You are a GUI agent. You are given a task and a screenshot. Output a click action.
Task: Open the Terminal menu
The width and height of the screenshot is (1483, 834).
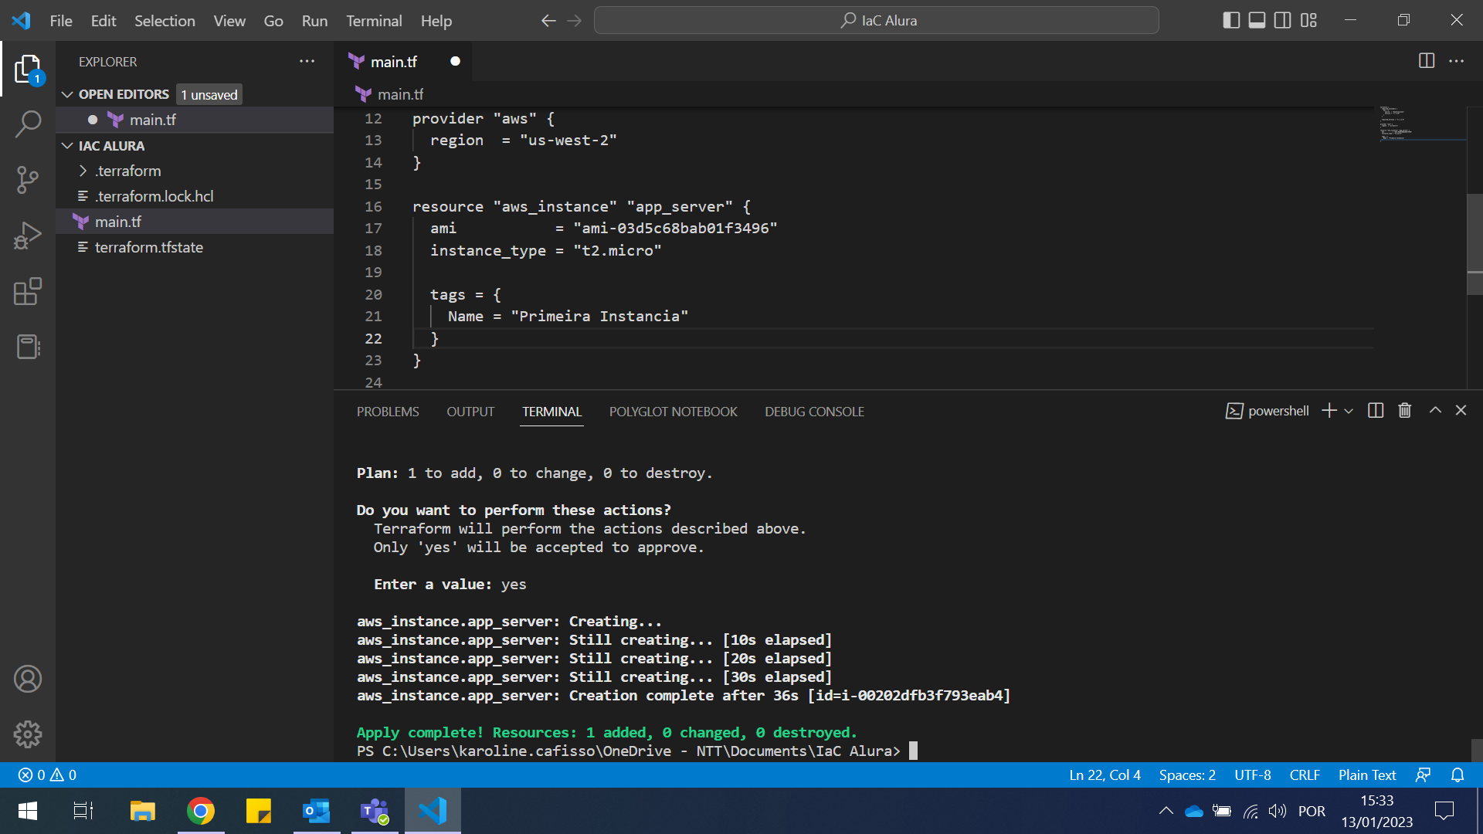coord(374,21)
